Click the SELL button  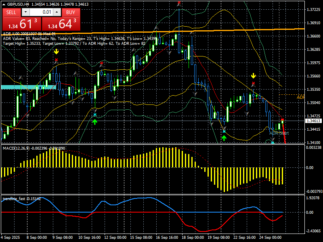11,13
